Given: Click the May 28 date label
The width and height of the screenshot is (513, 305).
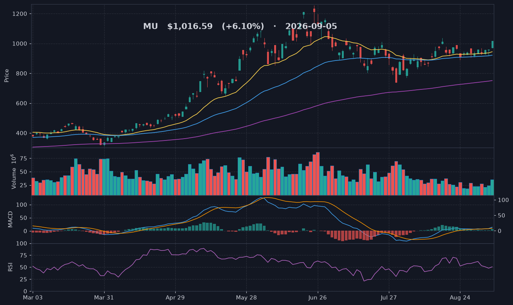Looking at the screenshot, I should [246, 297].
